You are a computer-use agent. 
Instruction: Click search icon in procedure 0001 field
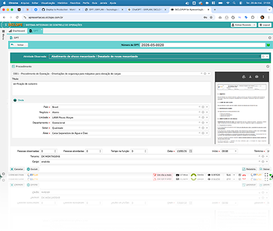pyautogui.click(x=205, y=74)
